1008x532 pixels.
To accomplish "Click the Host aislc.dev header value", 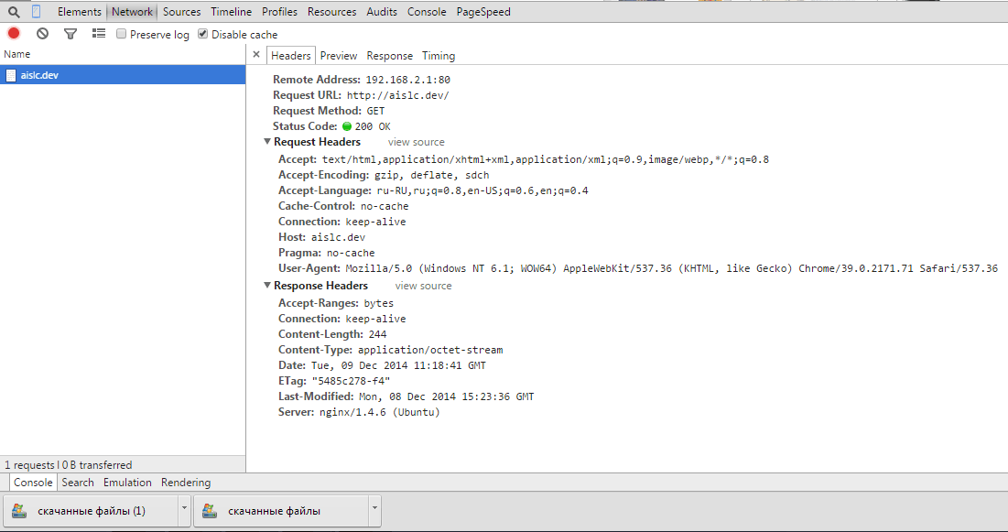I will [338, 237].
